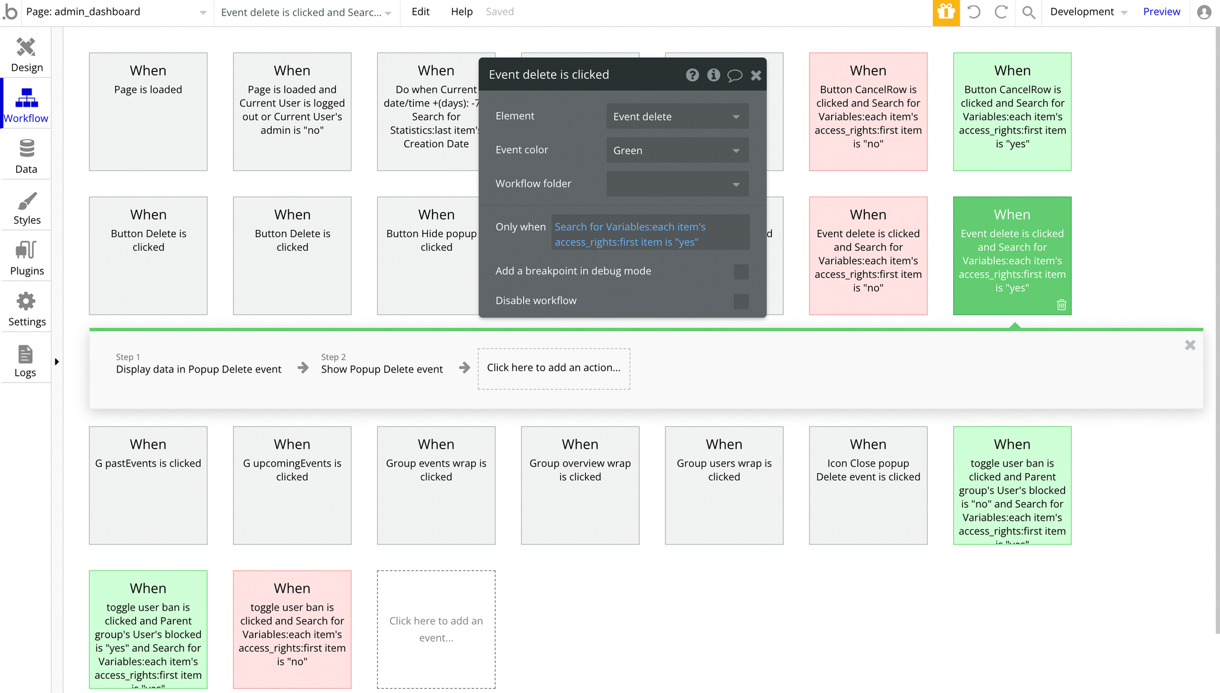Check the Disable workflow box
The image size is (1220, 693).
(741, 302)
